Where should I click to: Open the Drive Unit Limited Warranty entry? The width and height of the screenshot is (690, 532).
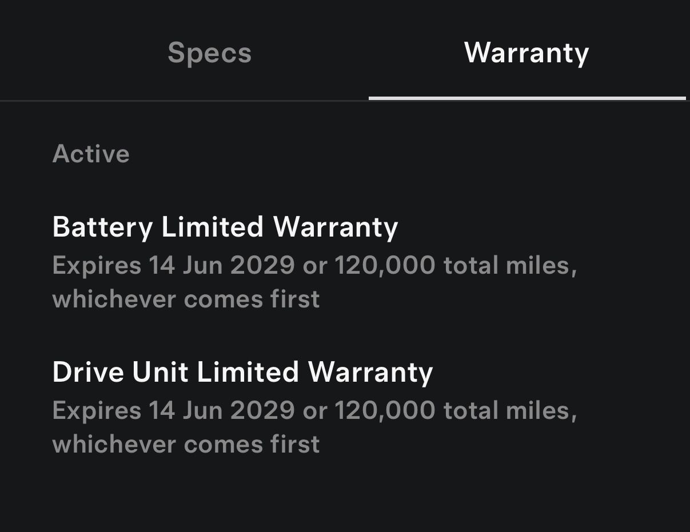point(242,372)
